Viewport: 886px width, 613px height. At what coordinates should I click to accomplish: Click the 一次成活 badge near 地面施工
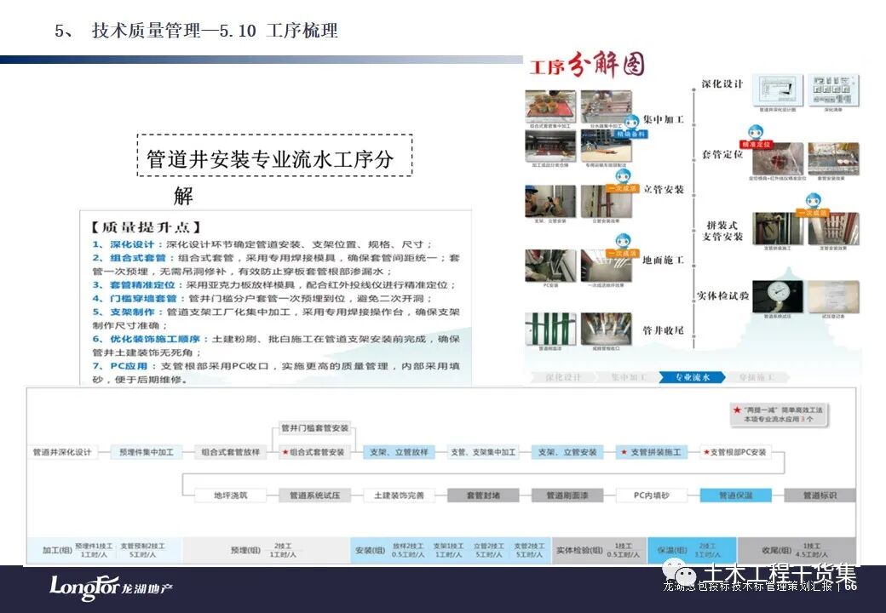pyautogui.click(x=623, y=252)
